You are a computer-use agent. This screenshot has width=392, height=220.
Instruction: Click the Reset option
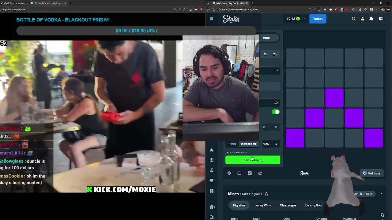pos(232,144)
